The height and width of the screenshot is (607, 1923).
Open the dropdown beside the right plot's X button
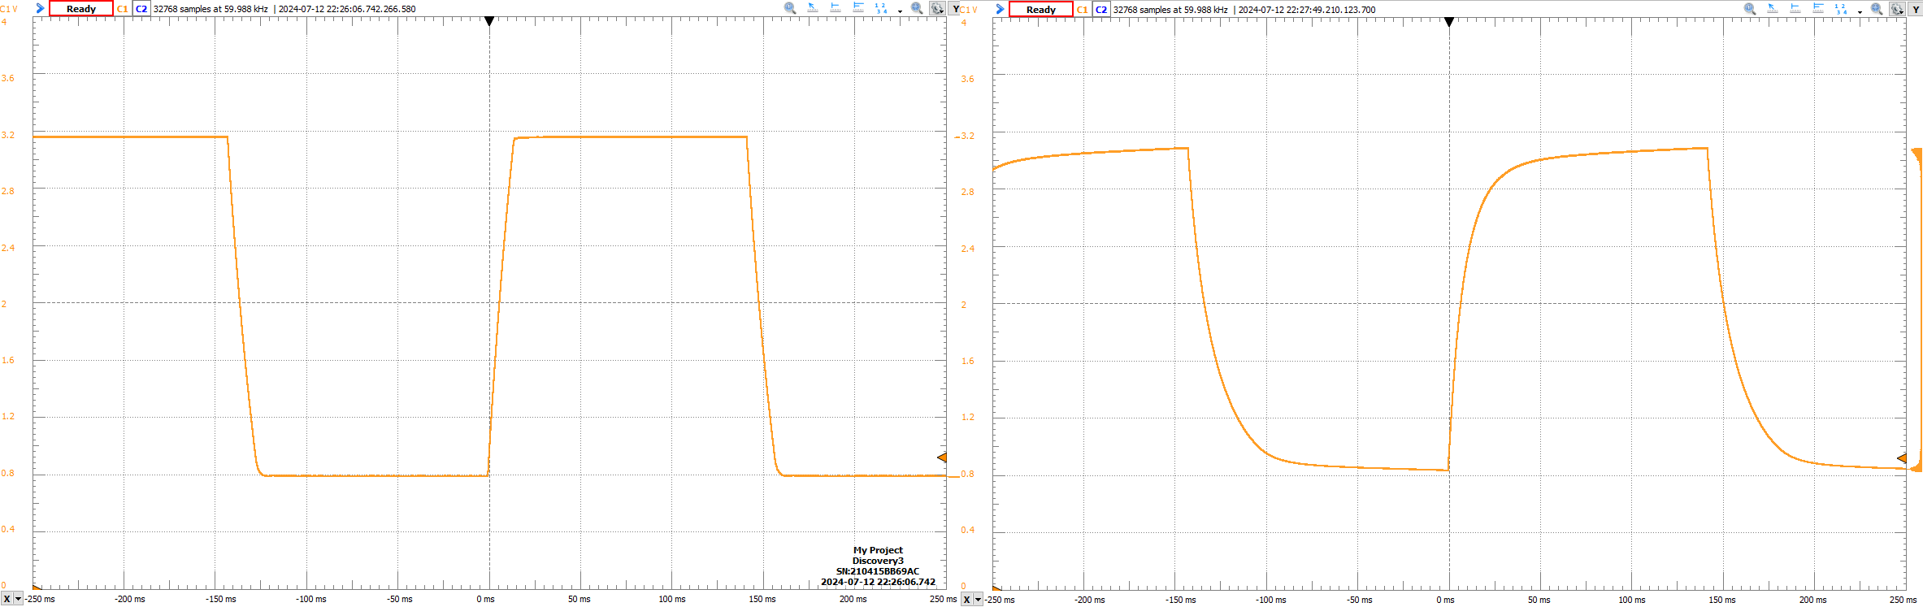tap(978, 600)
